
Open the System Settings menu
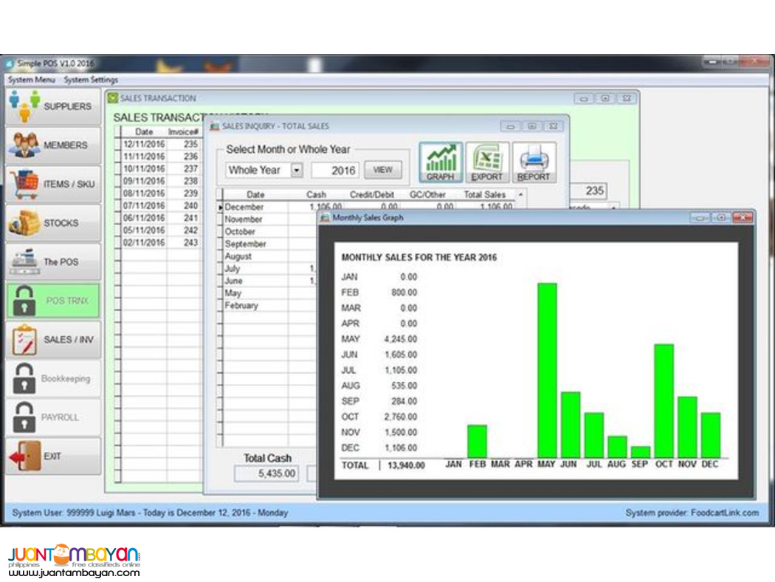pos(91,80)
